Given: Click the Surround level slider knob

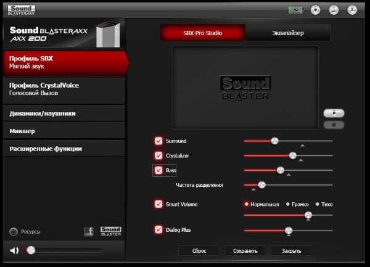Looking at the screenshot, I should pyautogui.click(x=274, y=141).
